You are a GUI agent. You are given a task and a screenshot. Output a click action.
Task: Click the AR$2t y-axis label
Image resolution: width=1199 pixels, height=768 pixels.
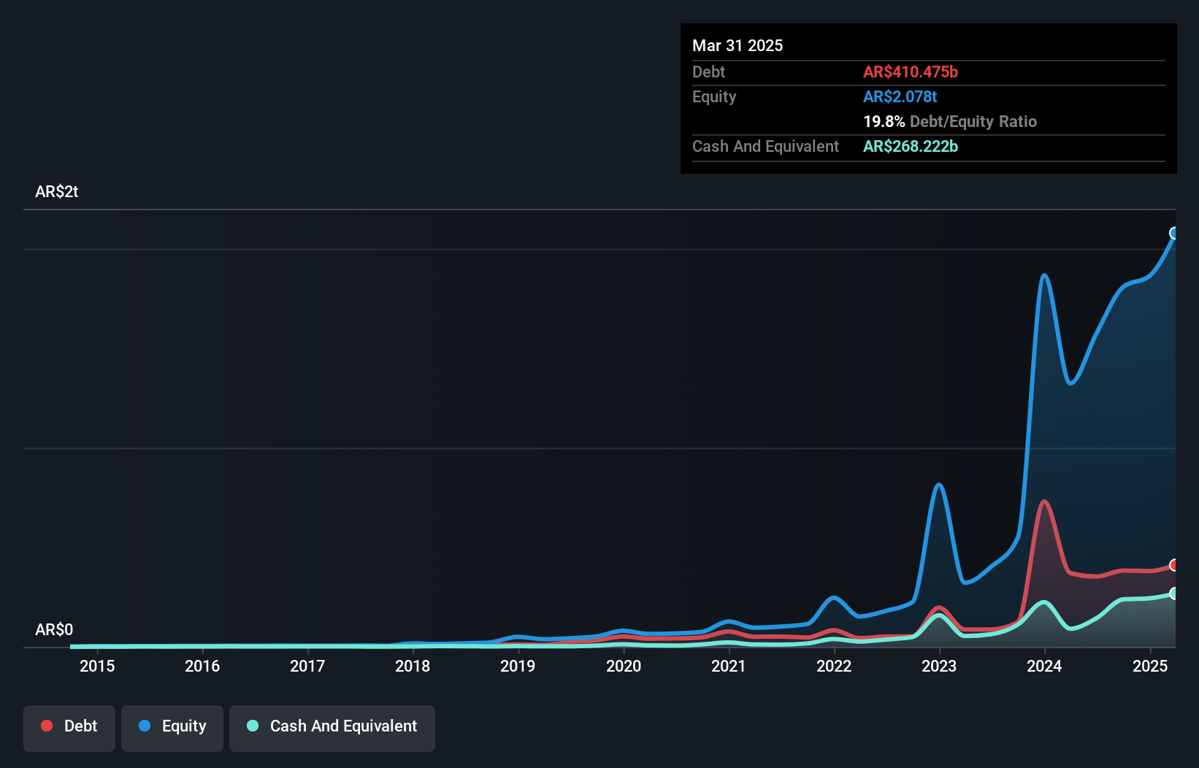click(57, 192)
